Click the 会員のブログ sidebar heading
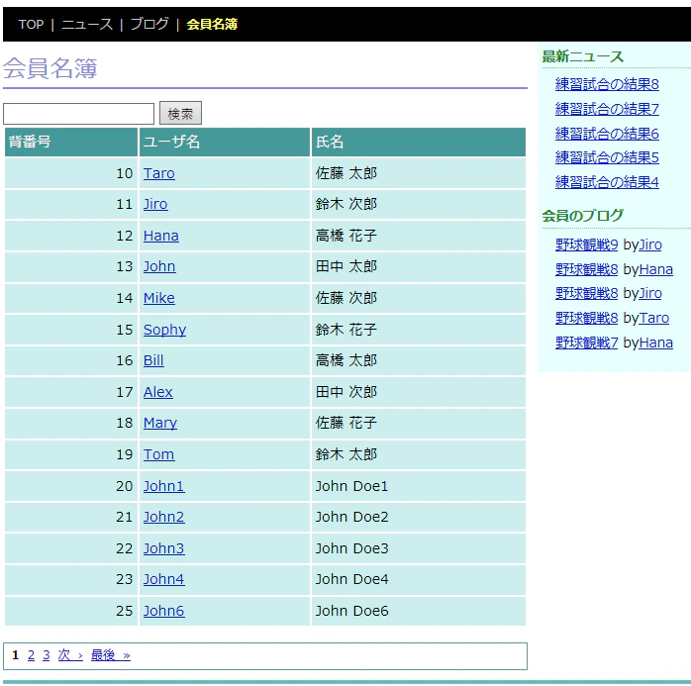 [582, 216]
